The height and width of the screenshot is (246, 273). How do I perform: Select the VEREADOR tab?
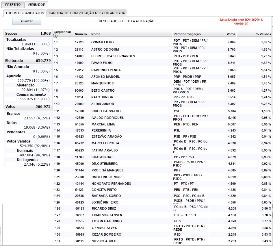36,5
